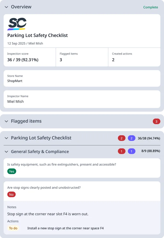Collapse the Overview section

6,7
